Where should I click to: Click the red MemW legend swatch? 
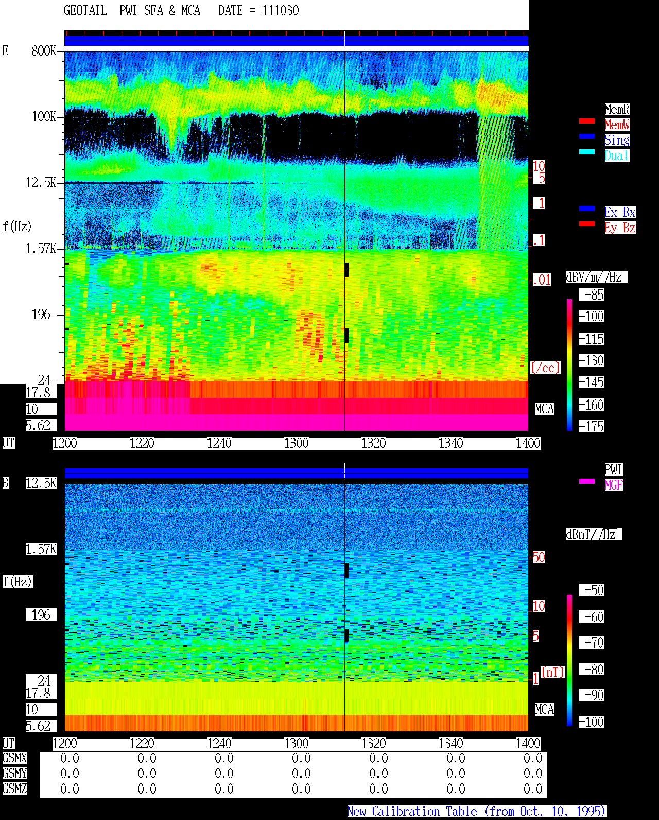coord(587,121)
